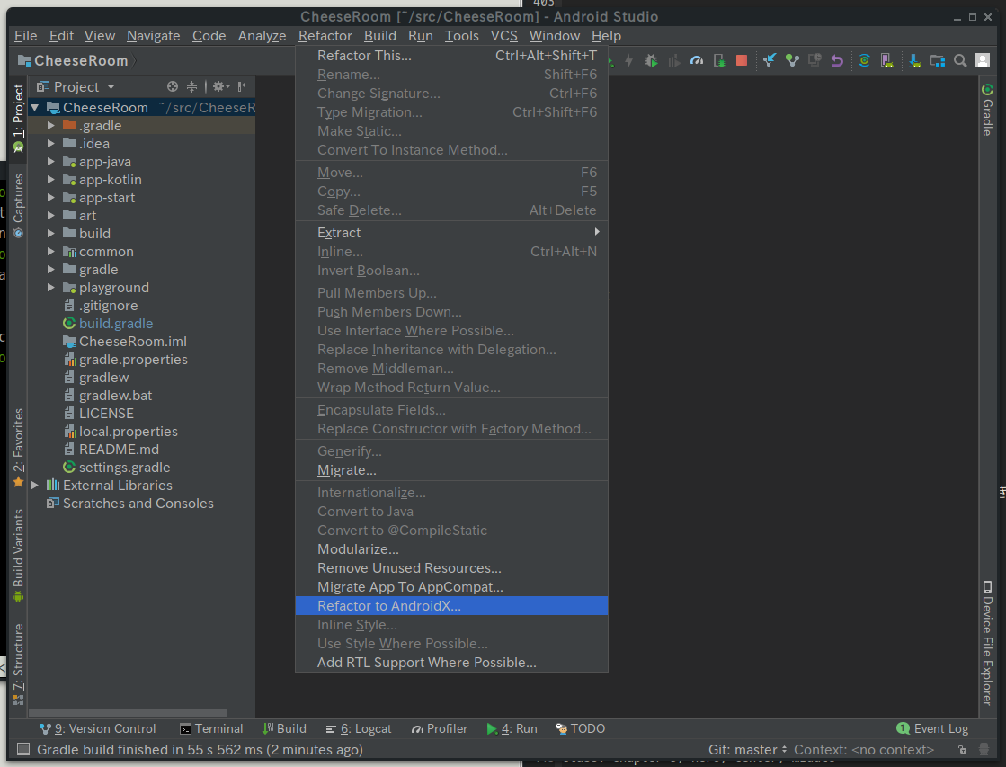The width and height of the screenshot is (1006, 767).
Task: Expand the .gradle folder arrow
Action: point(50,126)
